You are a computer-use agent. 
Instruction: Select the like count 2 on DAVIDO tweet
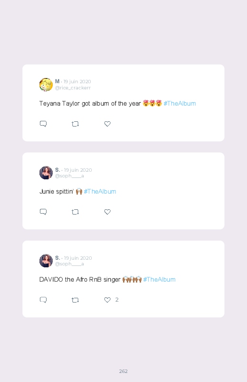coord(117,300)
